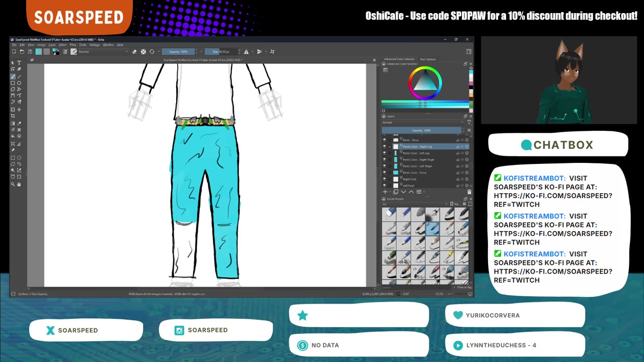Click the wrap-around mode icon
This screenshot has width=644, height=362.
272,52
